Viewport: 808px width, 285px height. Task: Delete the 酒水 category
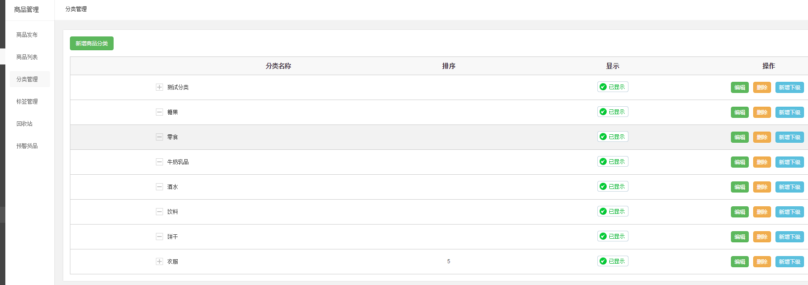[762, 187]
